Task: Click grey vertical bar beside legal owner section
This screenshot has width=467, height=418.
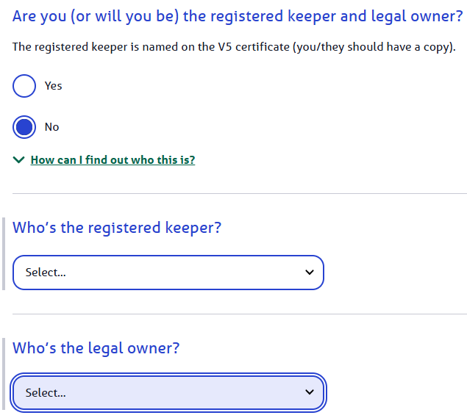Action: pyautogui.click(x=4, y=375)
